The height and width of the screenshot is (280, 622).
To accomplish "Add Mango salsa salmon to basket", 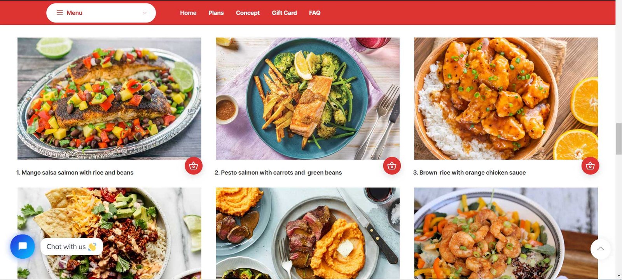I will 194,166.
